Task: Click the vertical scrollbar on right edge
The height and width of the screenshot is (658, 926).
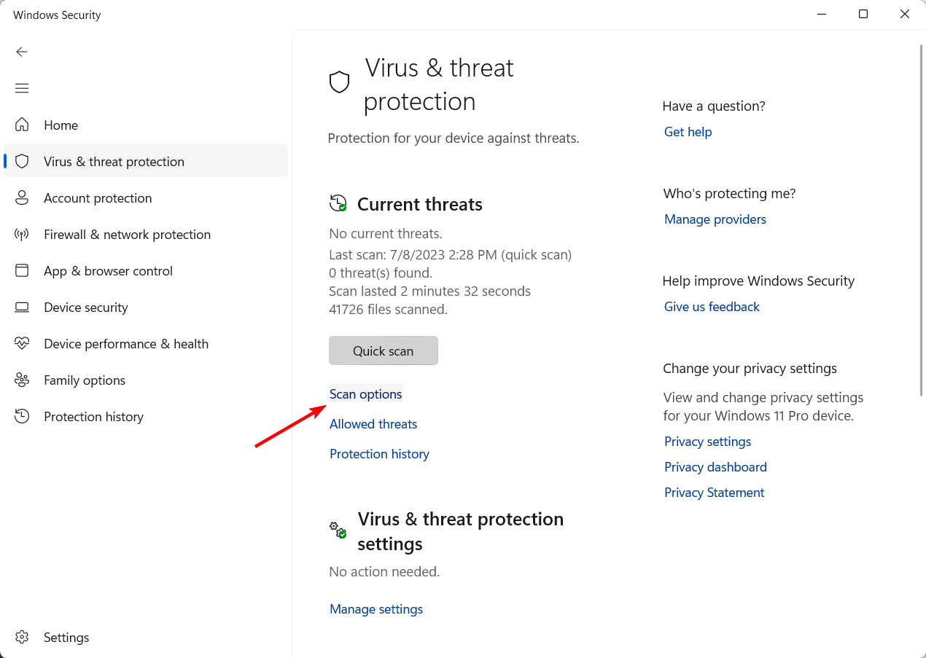Action: (x=921, y=219)
